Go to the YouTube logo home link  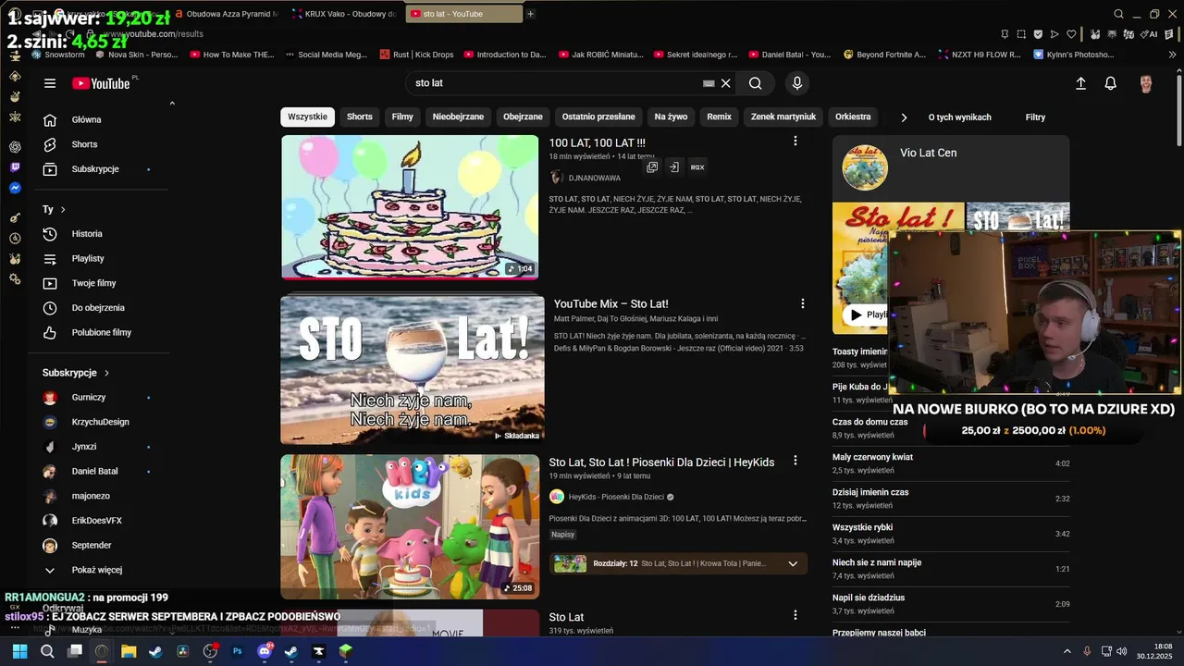click(101, 83)
